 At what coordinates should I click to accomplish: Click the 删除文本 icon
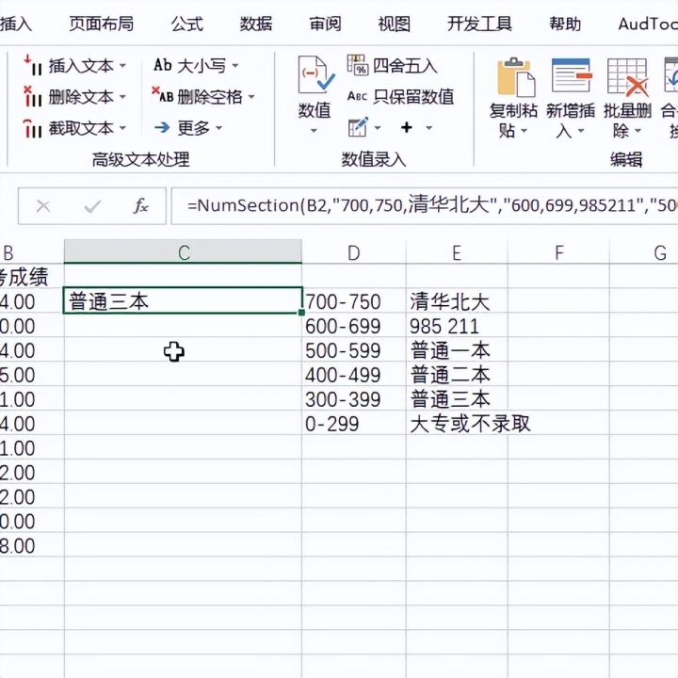[33, 96]
